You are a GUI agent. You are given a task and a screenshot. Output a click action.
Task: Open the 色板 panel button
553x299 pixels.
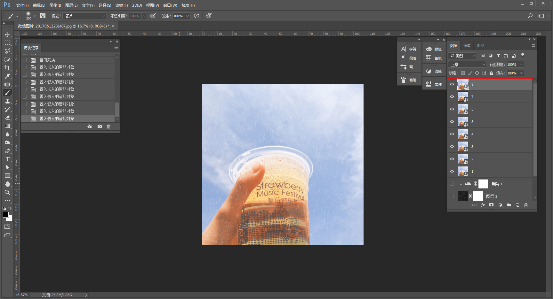(x=434, y=58)
